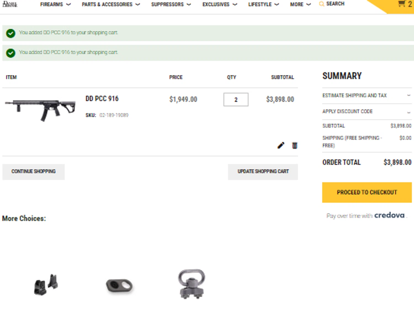Viewport: 414px width, 314px height.
Task: Open the Suppressors menu
Action: click(x=171, y=4)
